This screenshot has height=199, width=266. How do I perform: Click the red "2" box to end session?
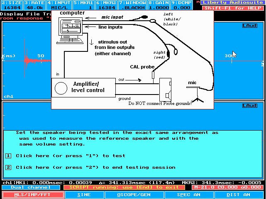pyautogui.click(x=8, y=167)
